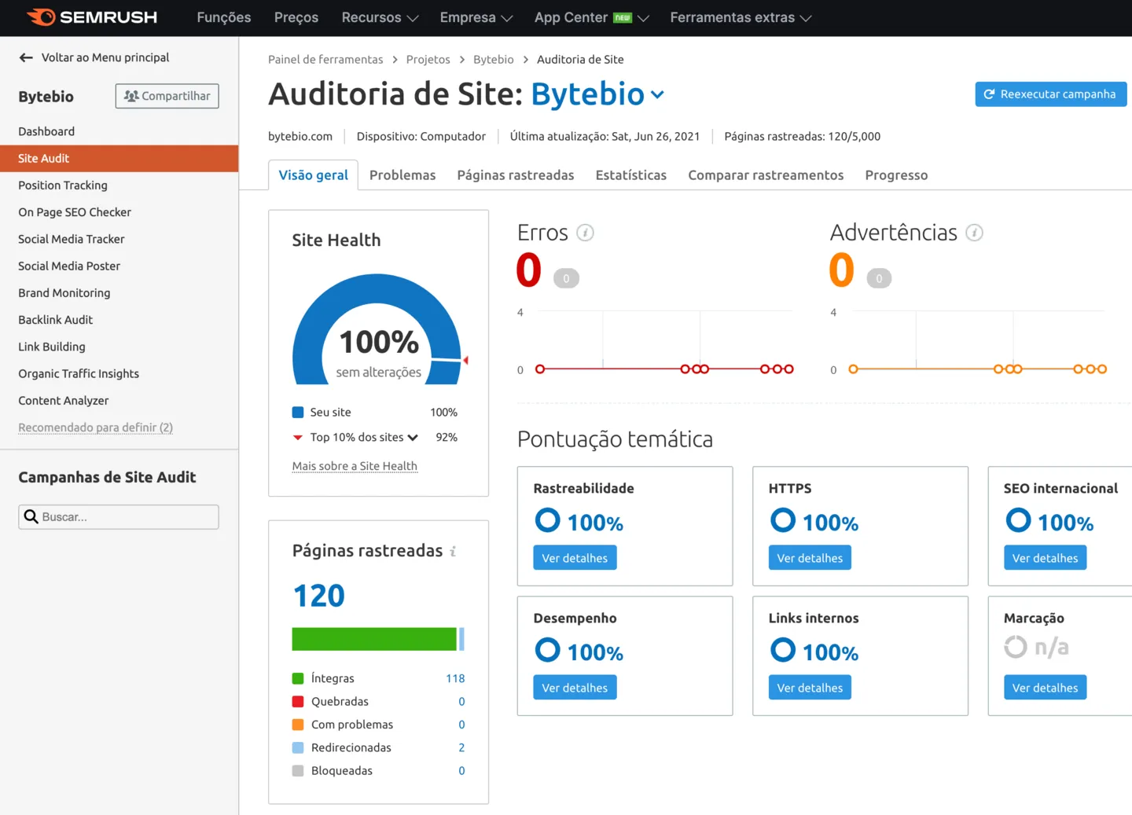Click the gray 0 badge under Advertências
Screen dimensions: 1132x815
point(879,278)
